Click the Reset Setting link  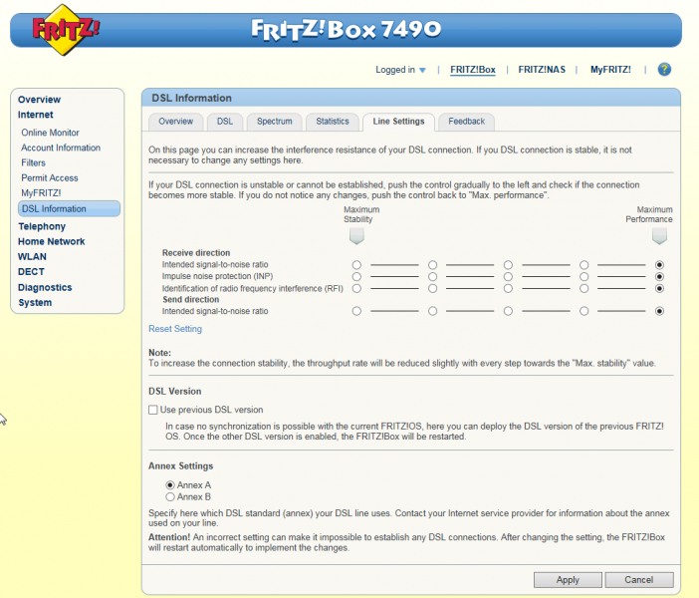tap(175, 329)
